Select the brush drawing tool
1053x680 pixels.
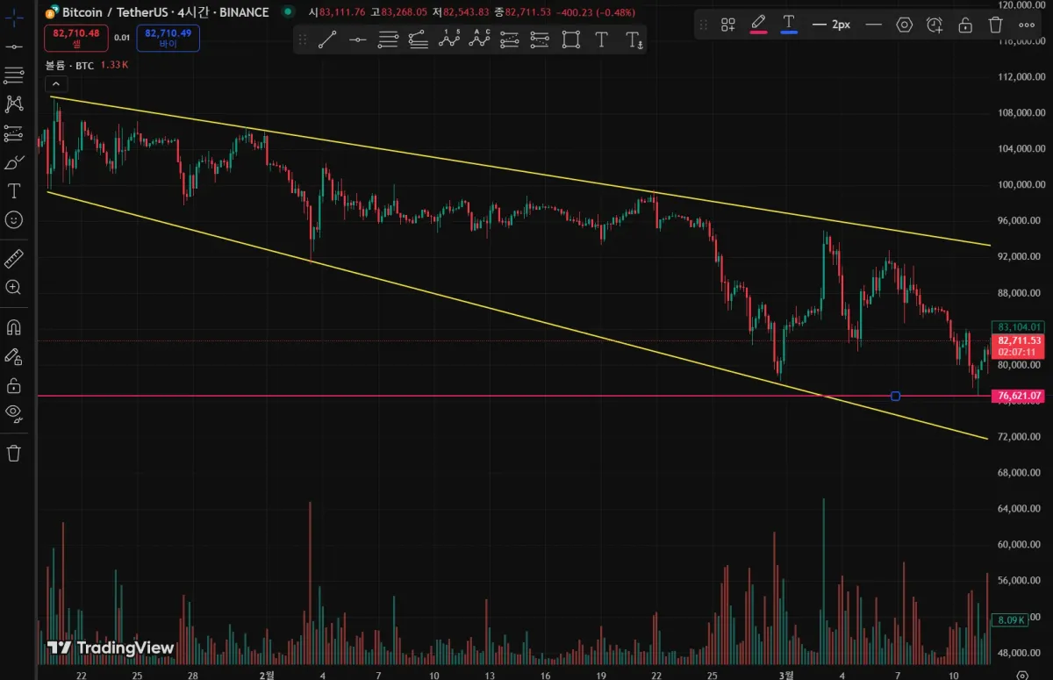coord(14,163)
